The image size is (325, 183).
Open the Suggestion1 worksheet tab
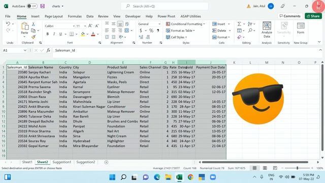point(62,162)
